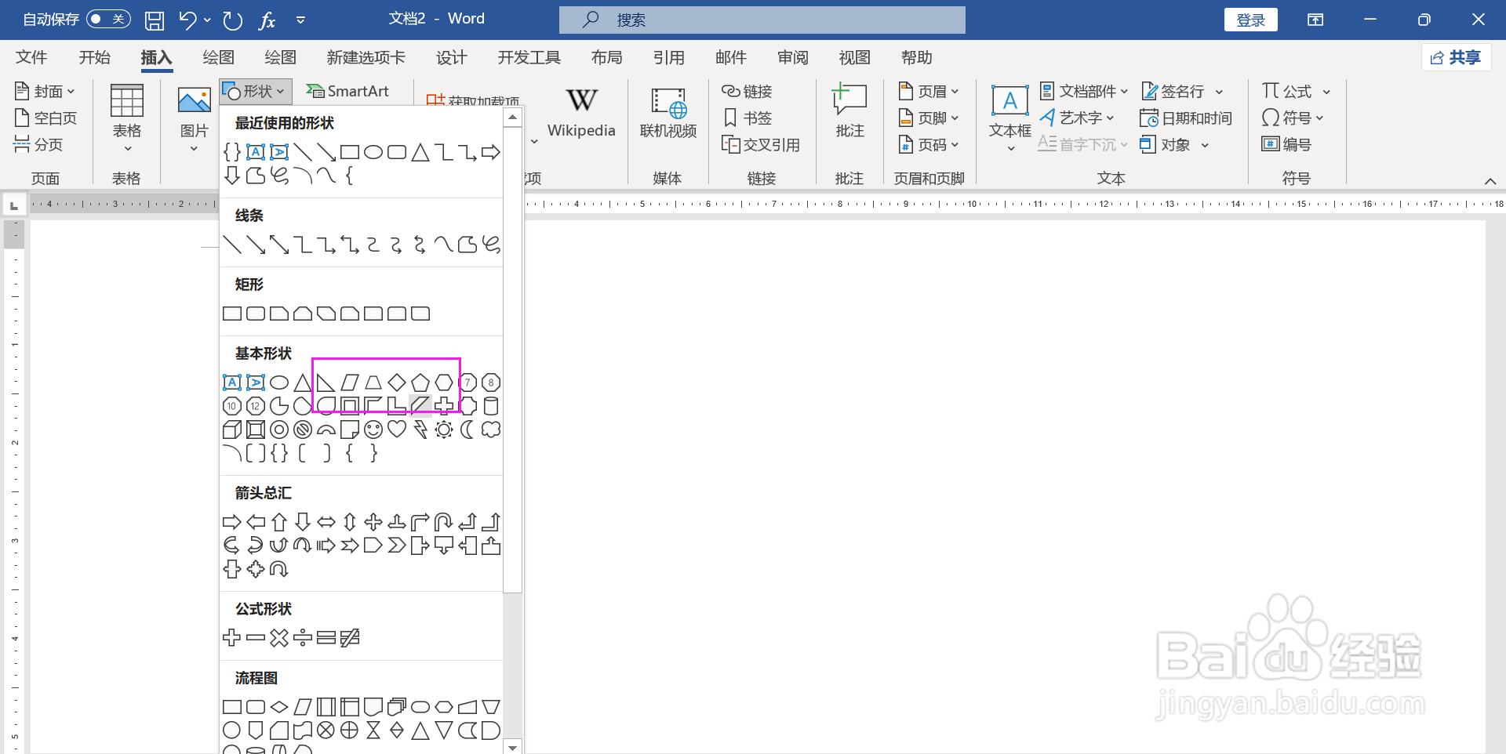The height and width of the screenshot is (754, 1506).
Task: Open the 文本框 text box gallery
Action: coord(1009,118)
